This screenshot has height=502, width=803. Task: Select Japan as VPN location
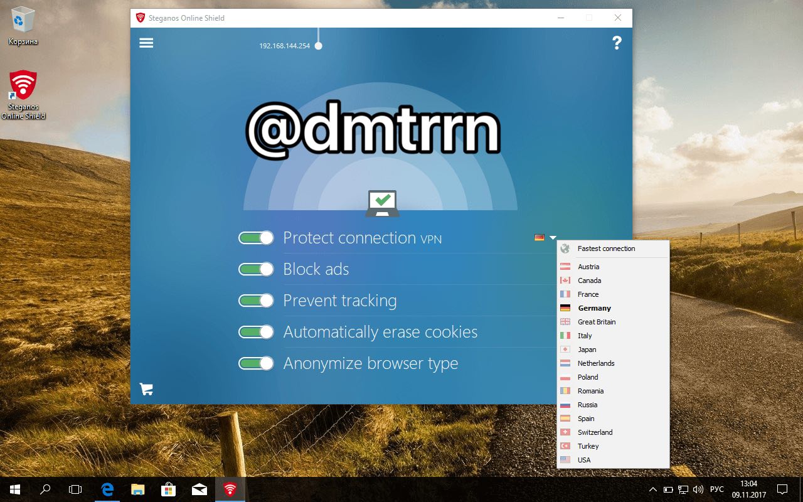coord(613,350)
